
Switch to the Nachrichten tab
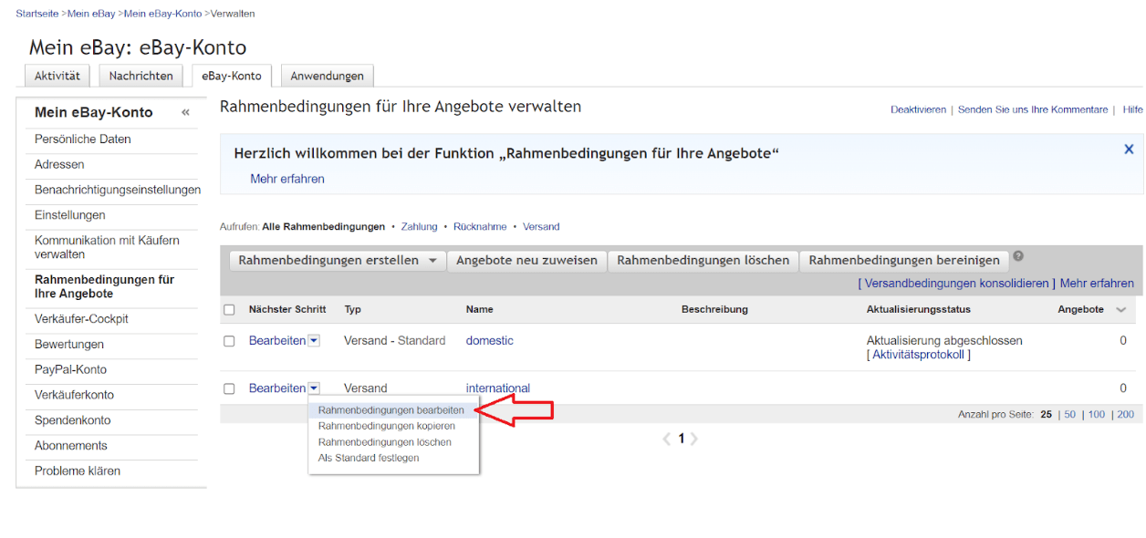[141, 76]
